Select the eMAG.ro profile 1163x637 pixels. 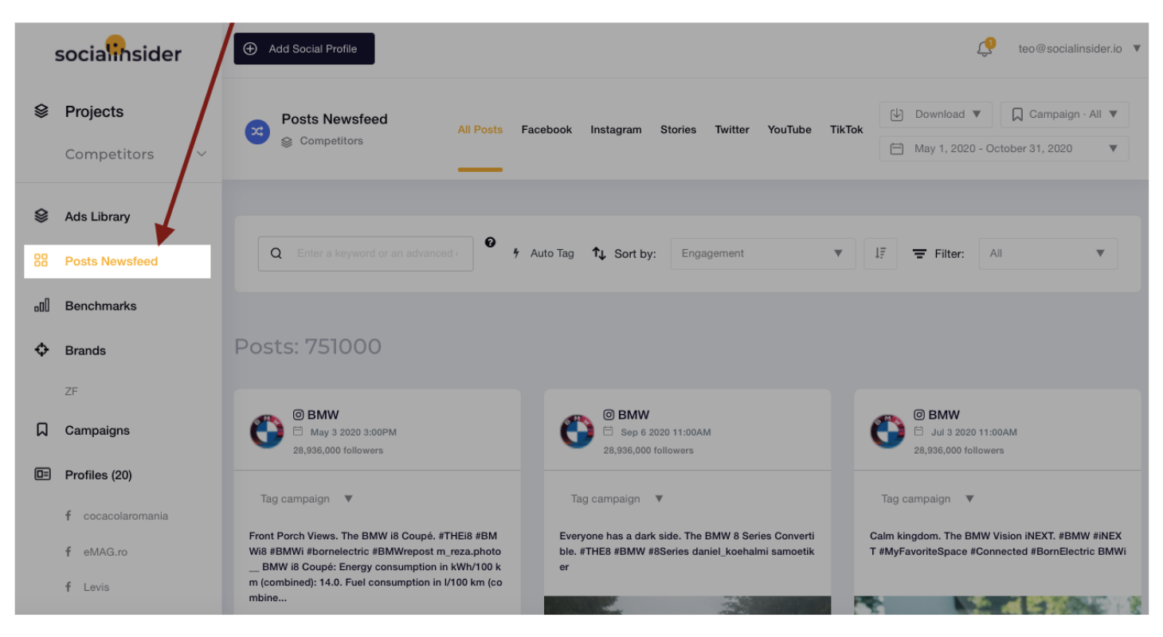105,551
